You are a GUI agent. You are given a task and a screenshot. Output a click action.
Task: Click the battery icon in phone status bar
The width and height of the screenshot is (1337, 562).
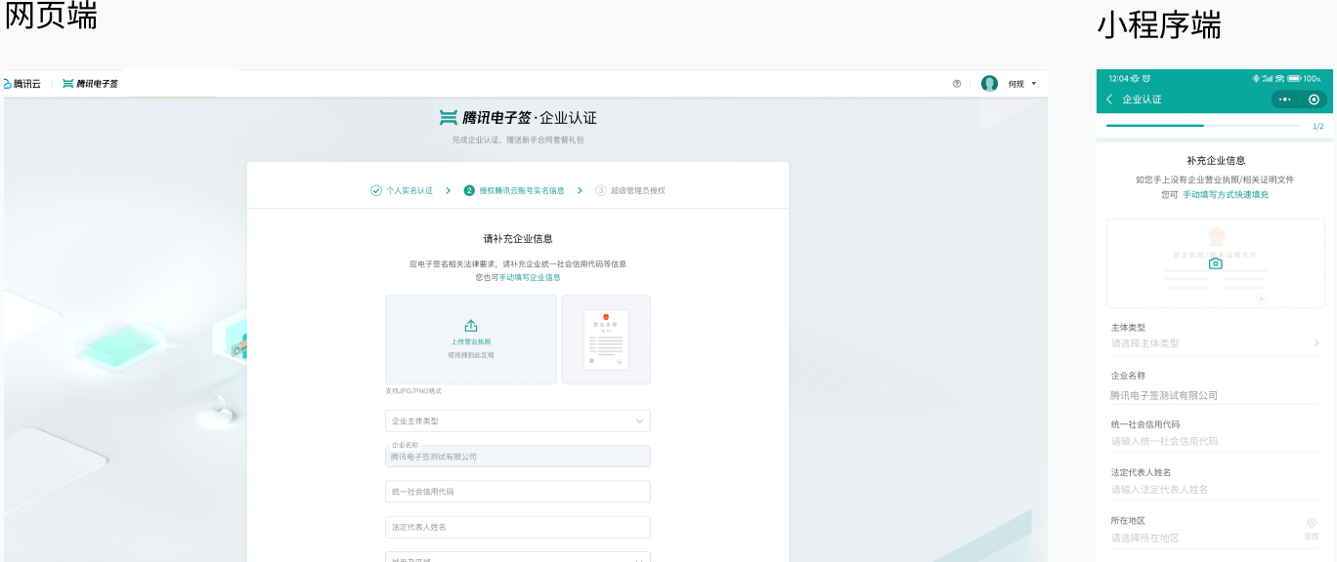pos(1294,78)
